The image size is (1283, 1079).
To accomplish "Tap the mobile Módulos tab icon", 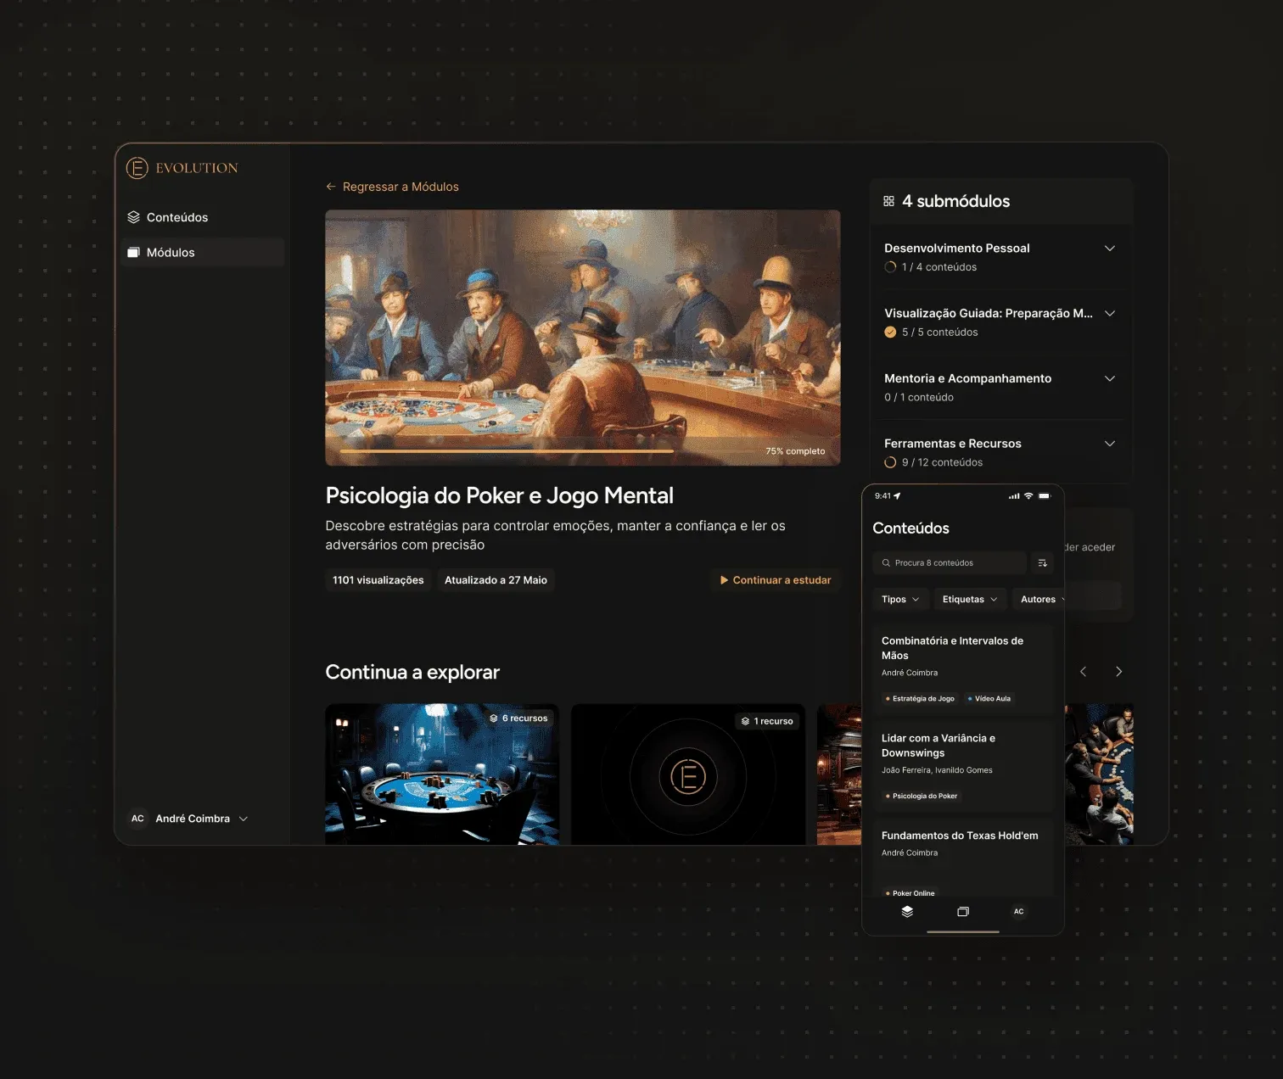I will pyautogui.click(x=963, y=912).
